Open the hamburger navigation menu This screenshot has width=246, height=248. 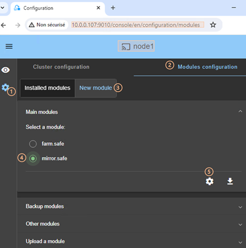pos(9,47)
